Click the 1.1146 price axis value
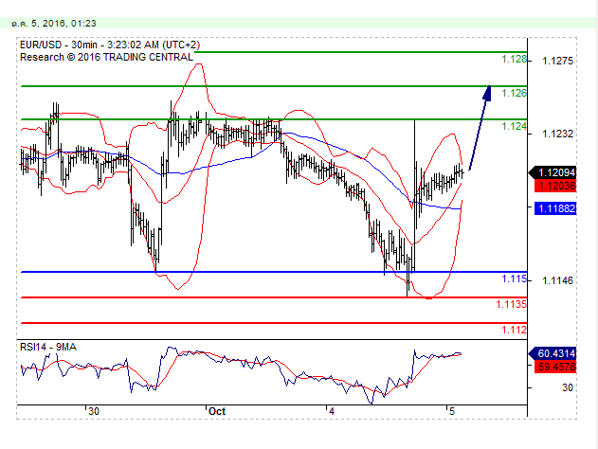The width and height of the screenshot is (598, 449). coord(557,281)
